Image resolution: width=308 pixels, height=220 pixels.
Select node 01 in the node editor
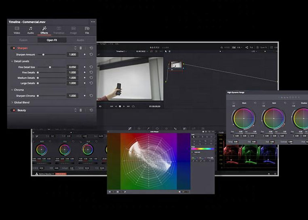(175, 65)
